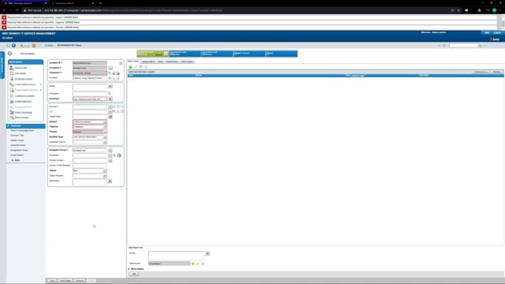The image size is (505, 284).
Task: Select the Tasks tab
Action: [160, 62]
